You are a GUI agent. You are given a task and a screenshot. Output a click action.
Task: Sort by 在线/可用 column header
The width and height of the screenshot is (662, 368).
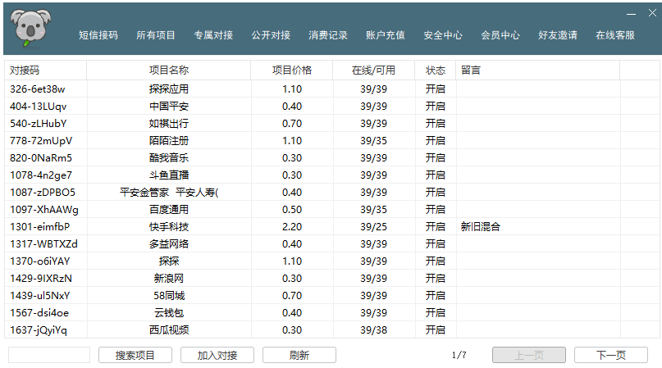point(373,70)
